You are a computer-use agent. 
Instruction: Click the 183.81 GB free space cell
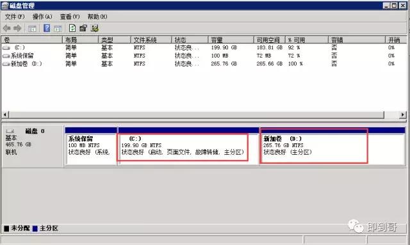[x=269, y=47]
